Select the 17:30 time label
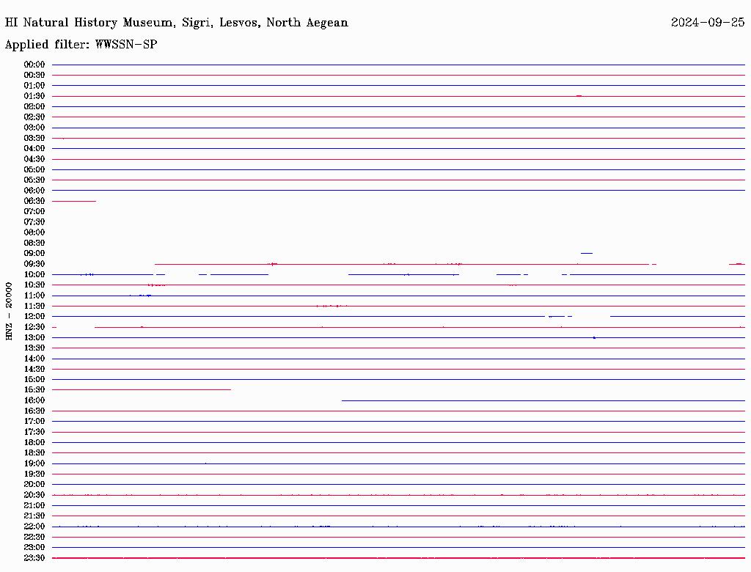The width and height of the screenshot is (751, 572). point(34,432)
